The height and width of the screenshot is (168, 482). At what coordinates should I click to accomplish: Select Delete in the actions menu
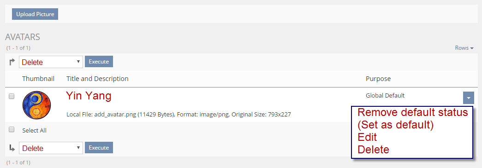pos(374,150)
